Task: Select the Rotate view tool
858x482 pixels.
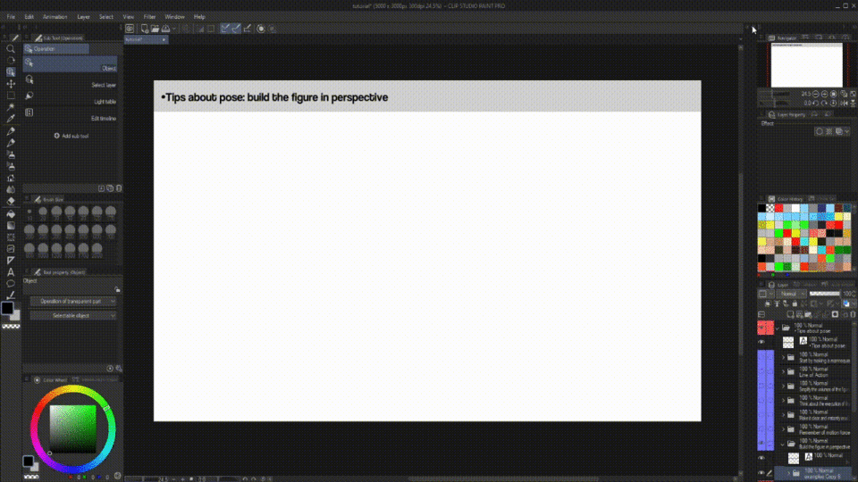Action: (11, 60)
